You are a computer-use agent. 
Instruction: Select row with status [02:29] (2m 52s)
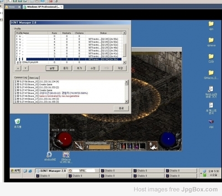click(x=68, y=45)
